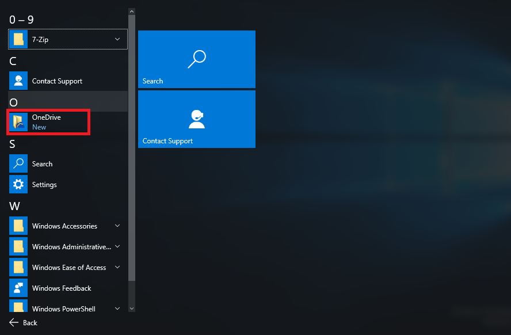Jump using the 0 – 9 group header
The height and width of the screenshot is (335, 511).
(x=21, y=20)
